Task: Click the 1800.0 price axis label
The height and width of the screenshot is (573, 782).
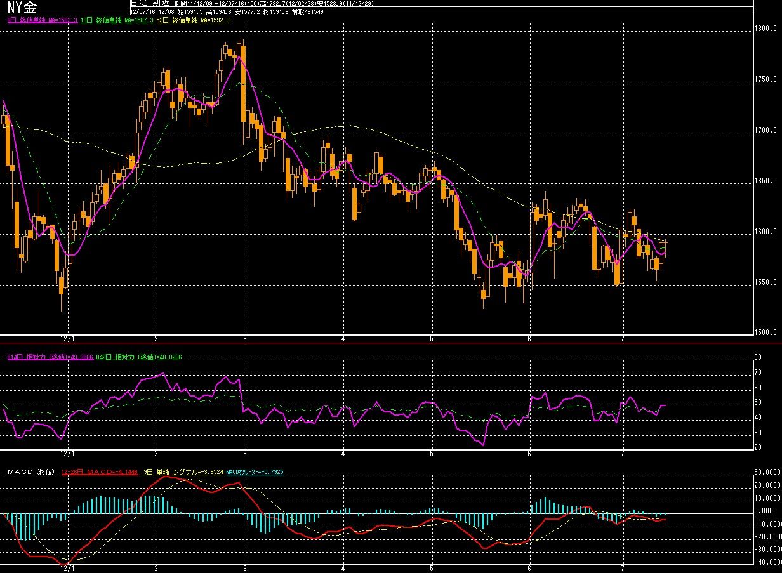Action: (x=765, y=29)
